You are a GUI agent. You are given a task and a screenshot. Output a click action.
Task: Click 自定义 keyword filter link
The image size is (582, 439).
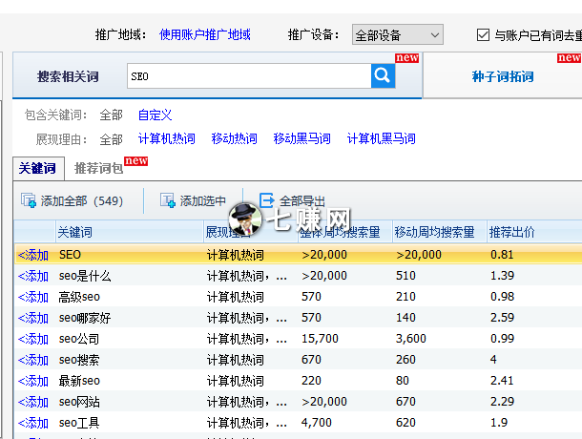pyautogui.click(x=155, y=115)
